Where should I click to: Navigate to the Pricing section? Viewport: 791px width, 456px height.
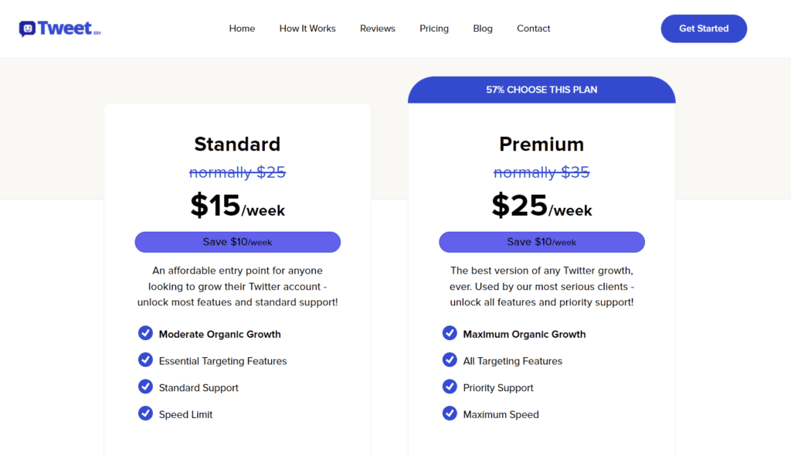tap(434, 29)
